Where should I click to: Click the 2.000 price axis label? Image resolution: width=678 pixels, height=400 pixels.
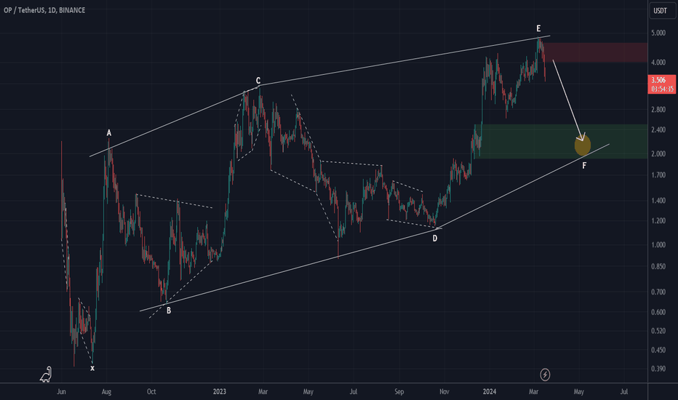(658, 153)
